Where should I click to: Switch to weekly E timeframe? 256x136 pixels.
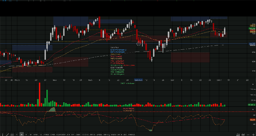(x=26, y=134)
